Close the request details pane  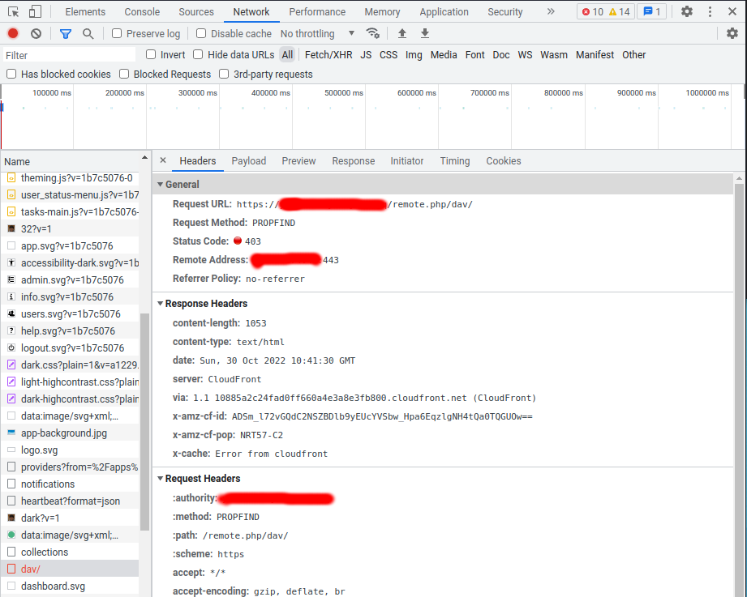click(x=163, y=160)
